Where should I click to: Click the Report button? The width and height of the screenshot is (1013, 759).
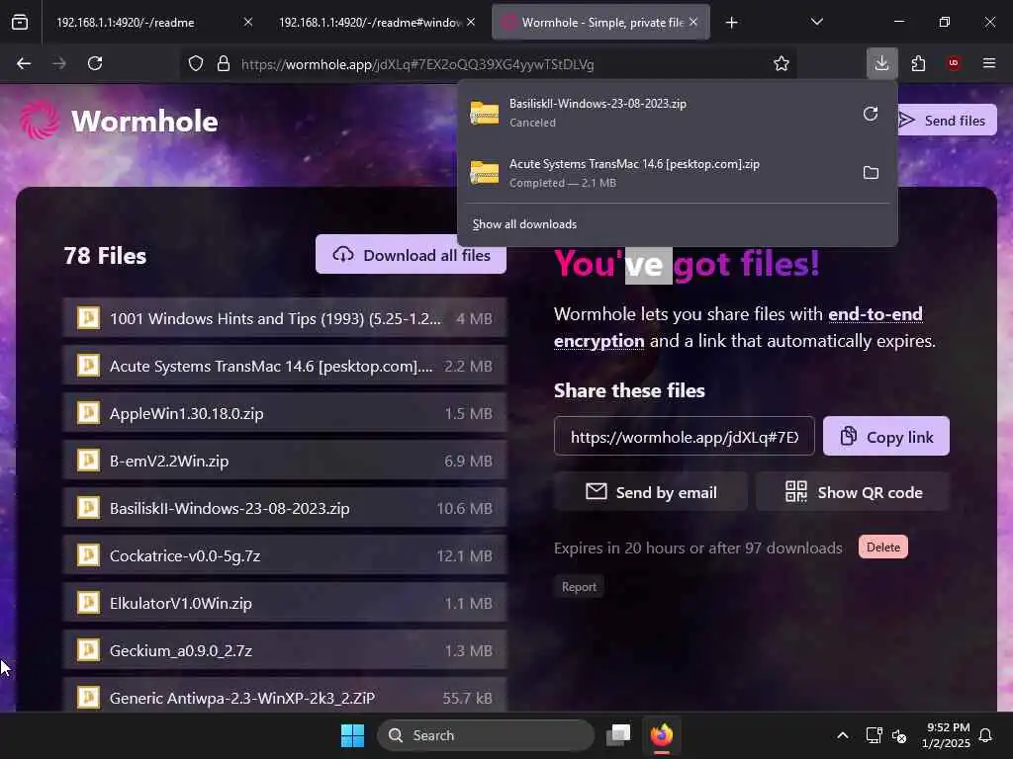(578, 587)
